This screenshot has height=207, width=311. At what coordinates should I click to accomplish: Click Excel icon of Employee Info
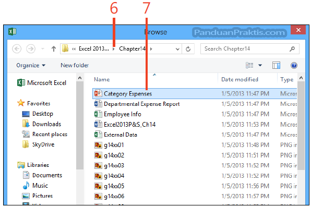pos(98,114)
